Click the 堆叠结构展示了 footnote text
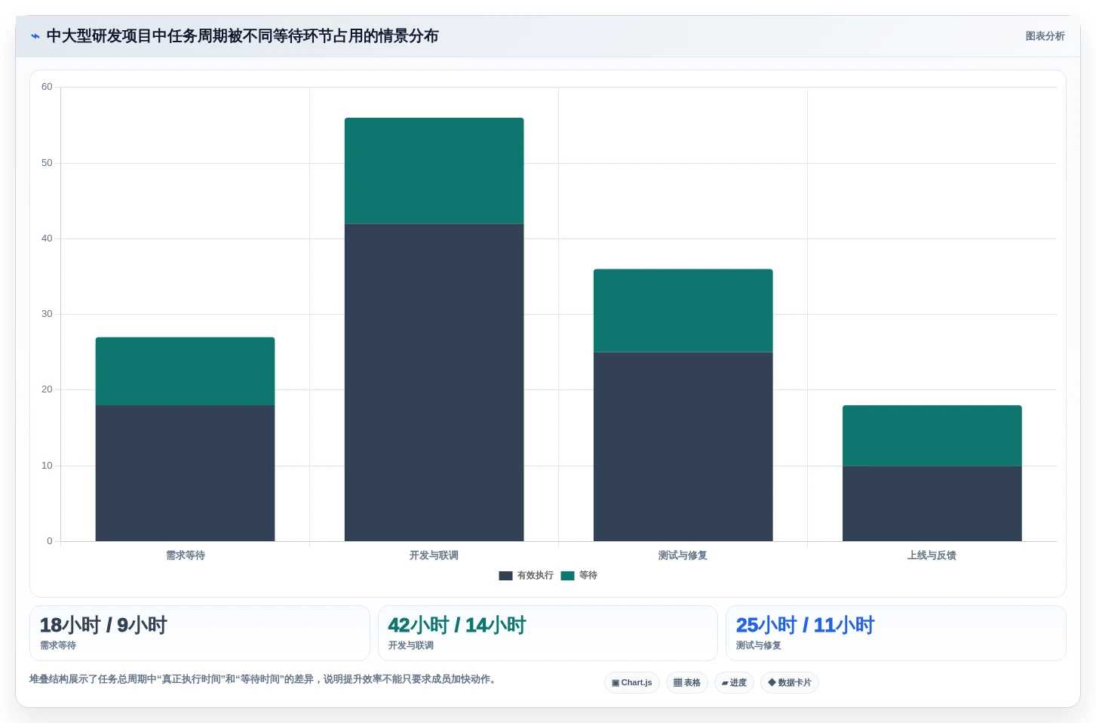Image resolution: width=1096 pixels, height=723 pixels. click(264, 679)
